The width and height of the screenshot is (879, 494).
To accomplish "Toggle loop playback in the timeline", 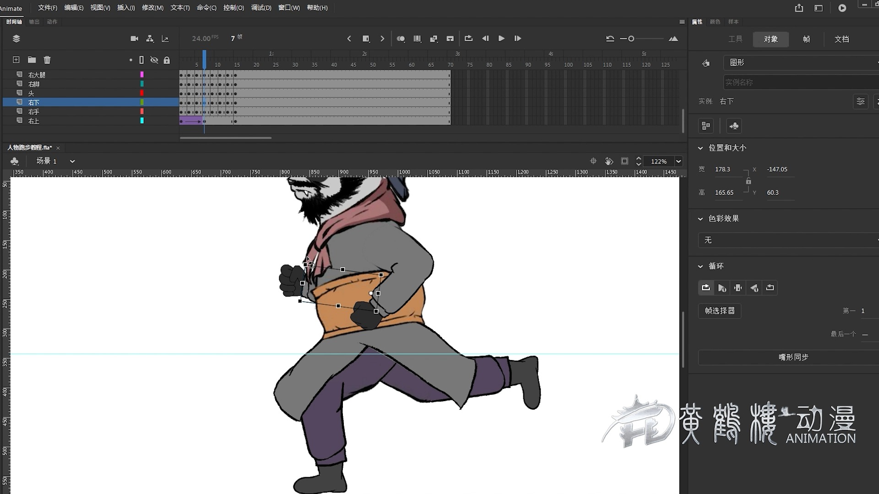I will point(468,38).
